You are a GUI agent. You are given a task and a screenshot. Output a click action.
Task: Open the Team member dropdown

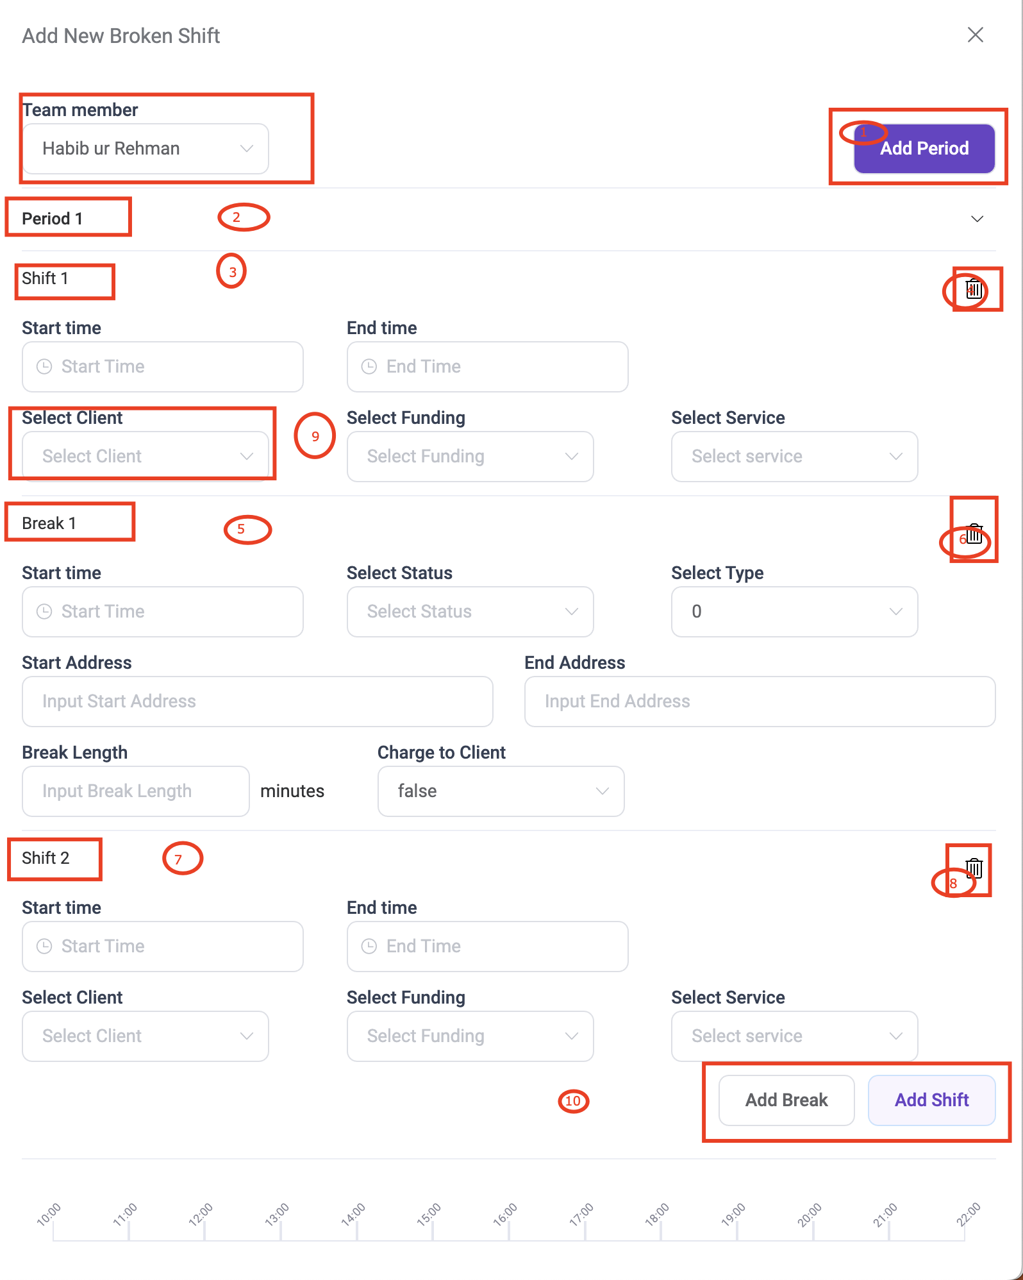(146, 149)
